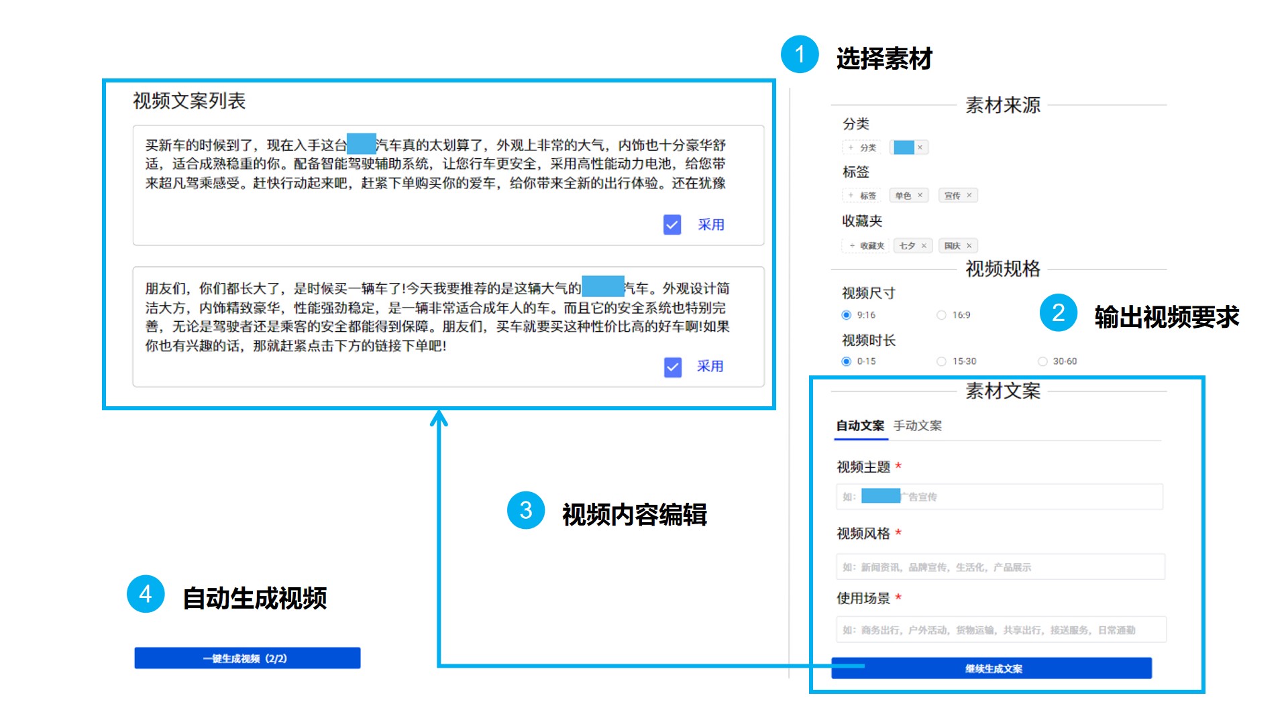Remove the 宣传 tag with its X

(969, 195)
